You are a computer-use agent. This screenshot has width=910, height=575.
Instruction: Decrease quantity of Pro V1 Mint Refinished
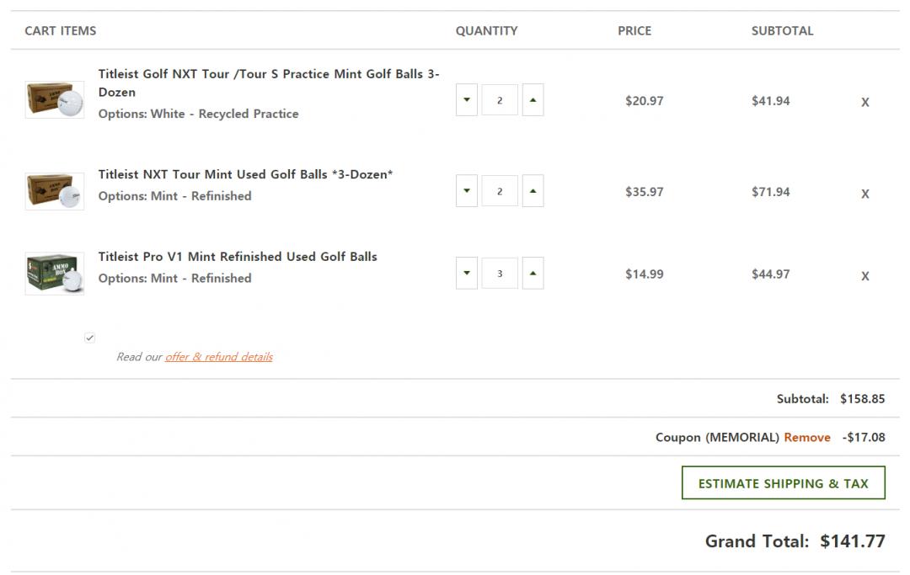point(467,274)
